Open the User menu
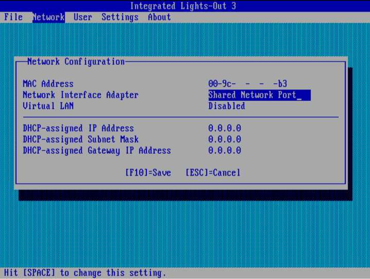Viewport: 370px width, 279px height. (x=83, y=17)
